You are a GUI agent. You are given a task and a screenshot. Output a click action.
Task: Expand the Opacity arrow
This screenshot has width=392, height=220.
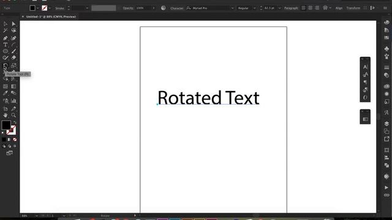click(154, 8)
